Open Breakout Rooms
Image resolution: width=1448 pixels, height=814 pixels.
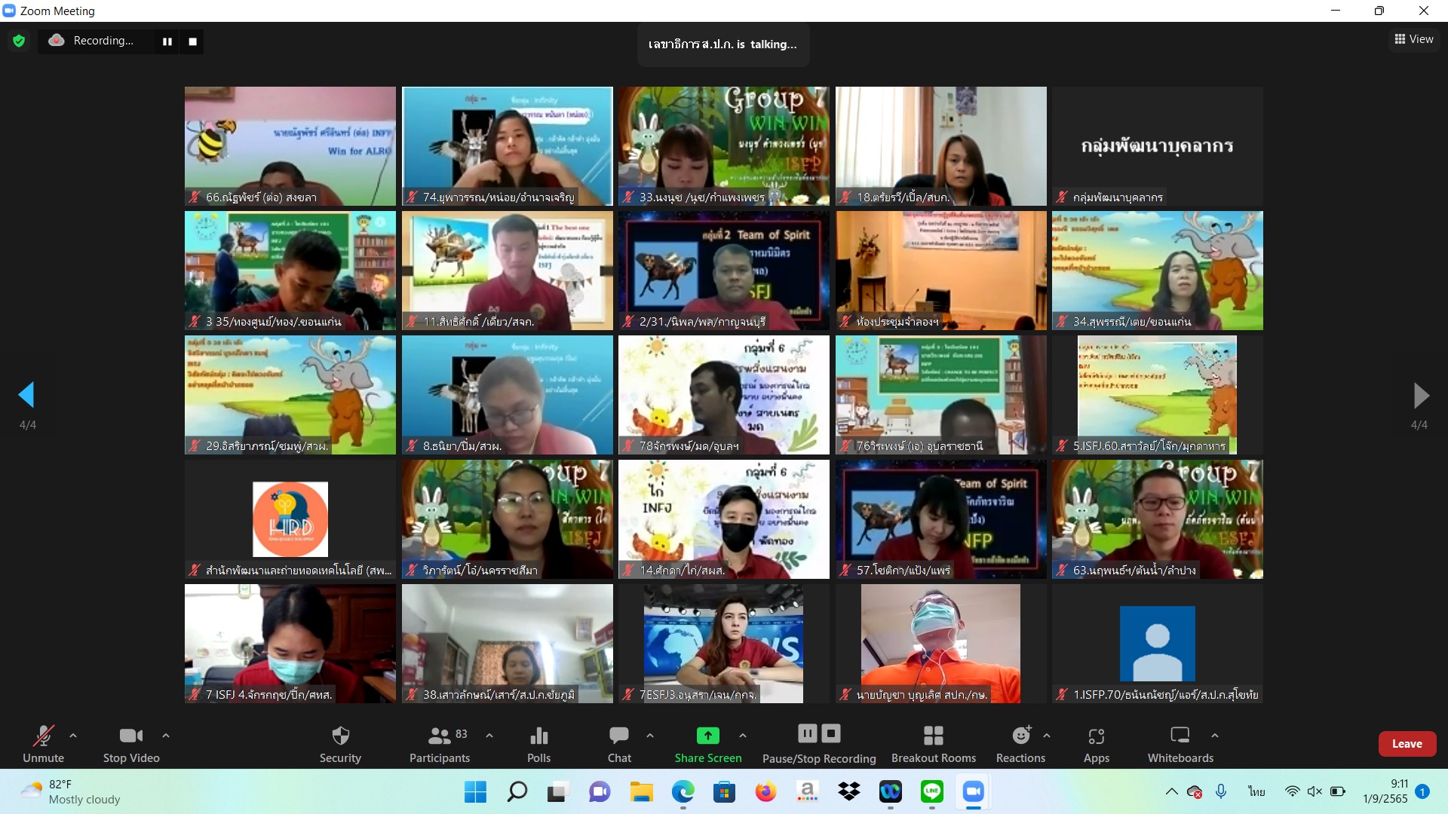point(933,743)
